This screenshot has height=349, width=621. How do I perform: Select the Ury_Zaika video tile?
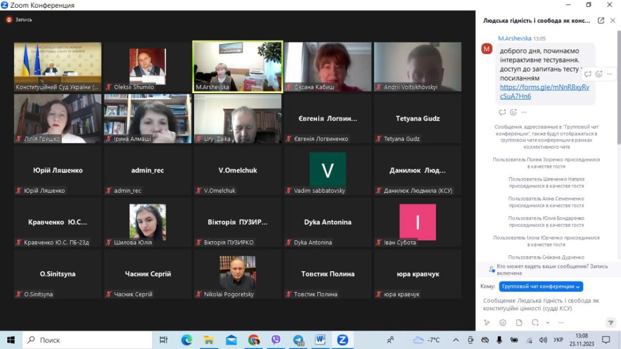coord(238,119)
